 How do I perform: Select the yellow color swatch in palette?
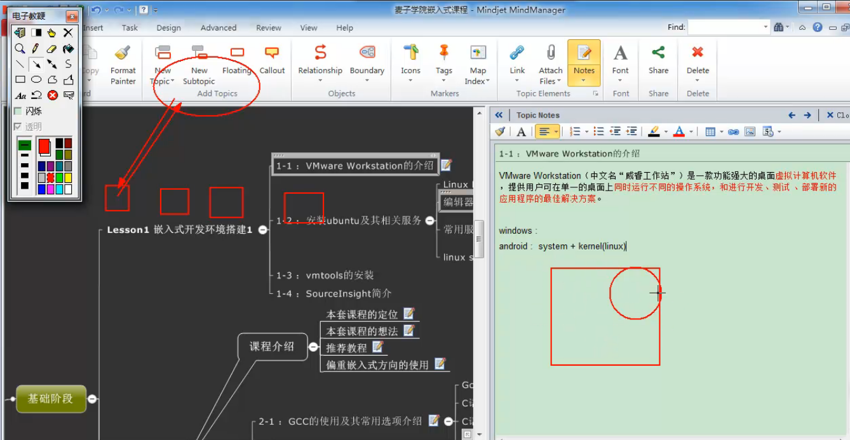point(68,178)
